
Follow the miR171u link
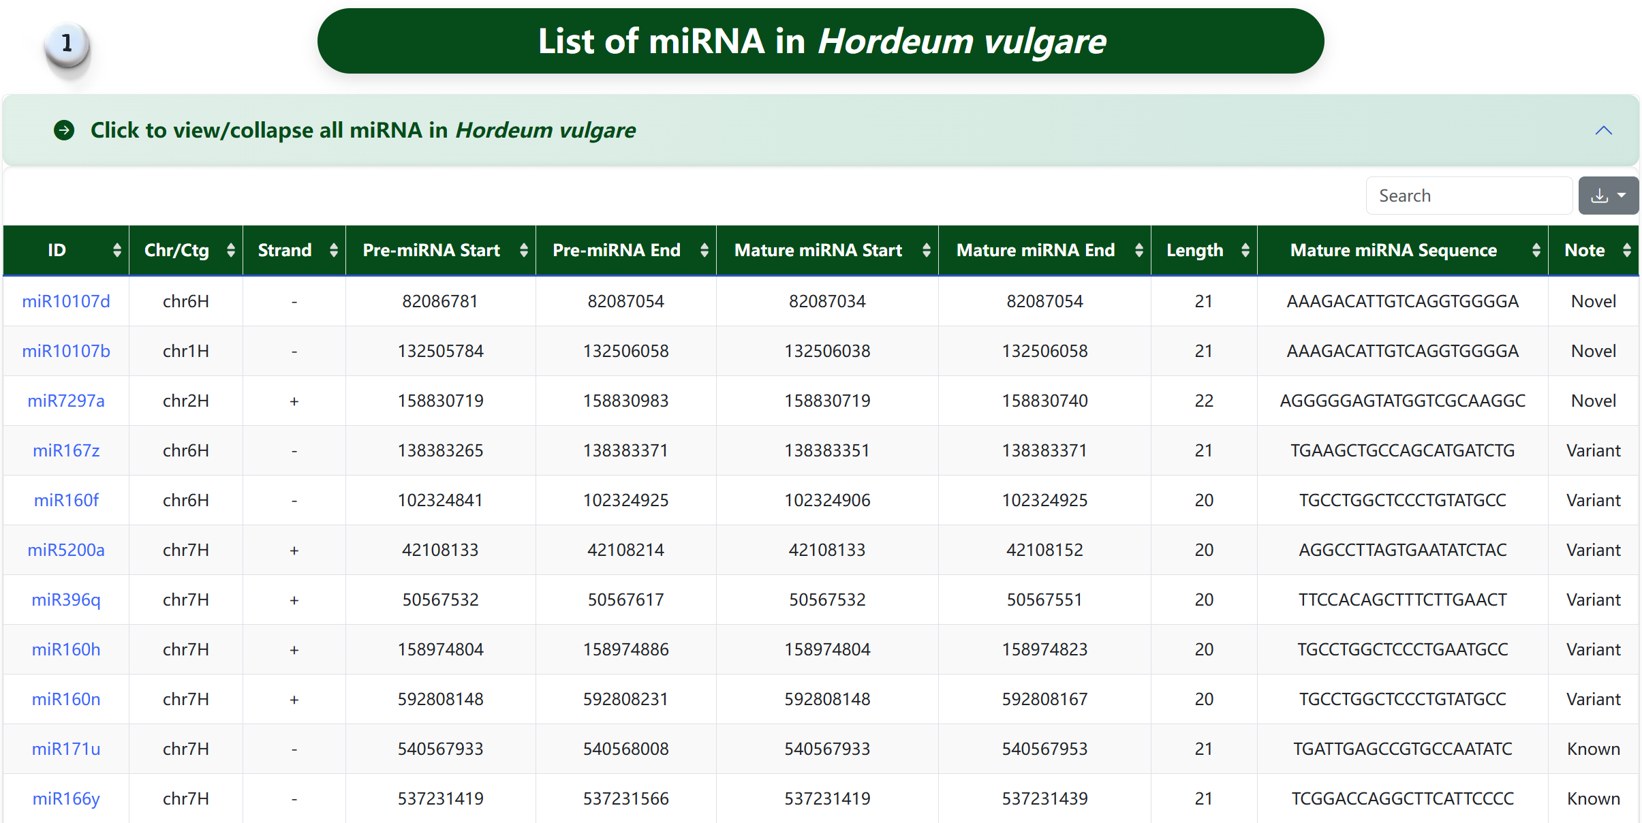[66, 749]
